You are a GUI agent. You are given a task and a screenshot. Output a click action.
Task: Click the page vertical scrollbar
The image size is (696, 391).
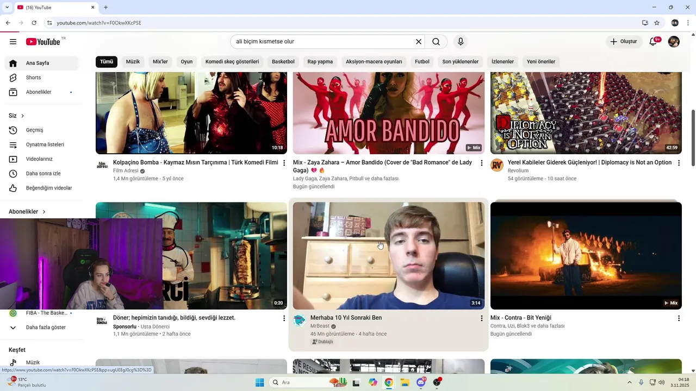tap(693, 137)
